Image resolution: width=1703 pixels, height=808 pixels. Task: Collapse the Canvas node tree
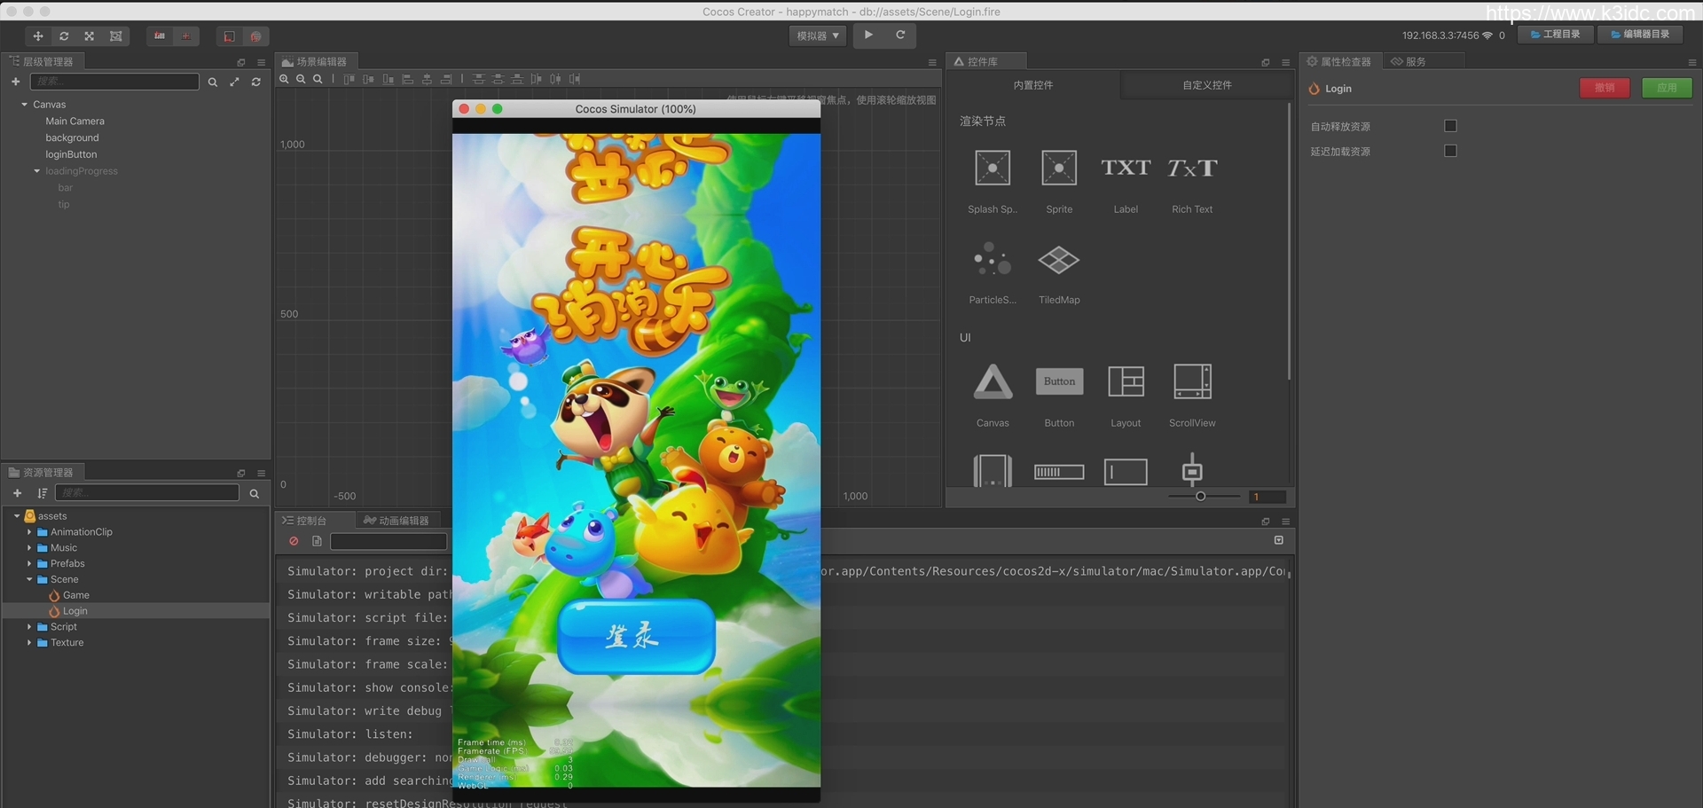(x=24, y=105)
